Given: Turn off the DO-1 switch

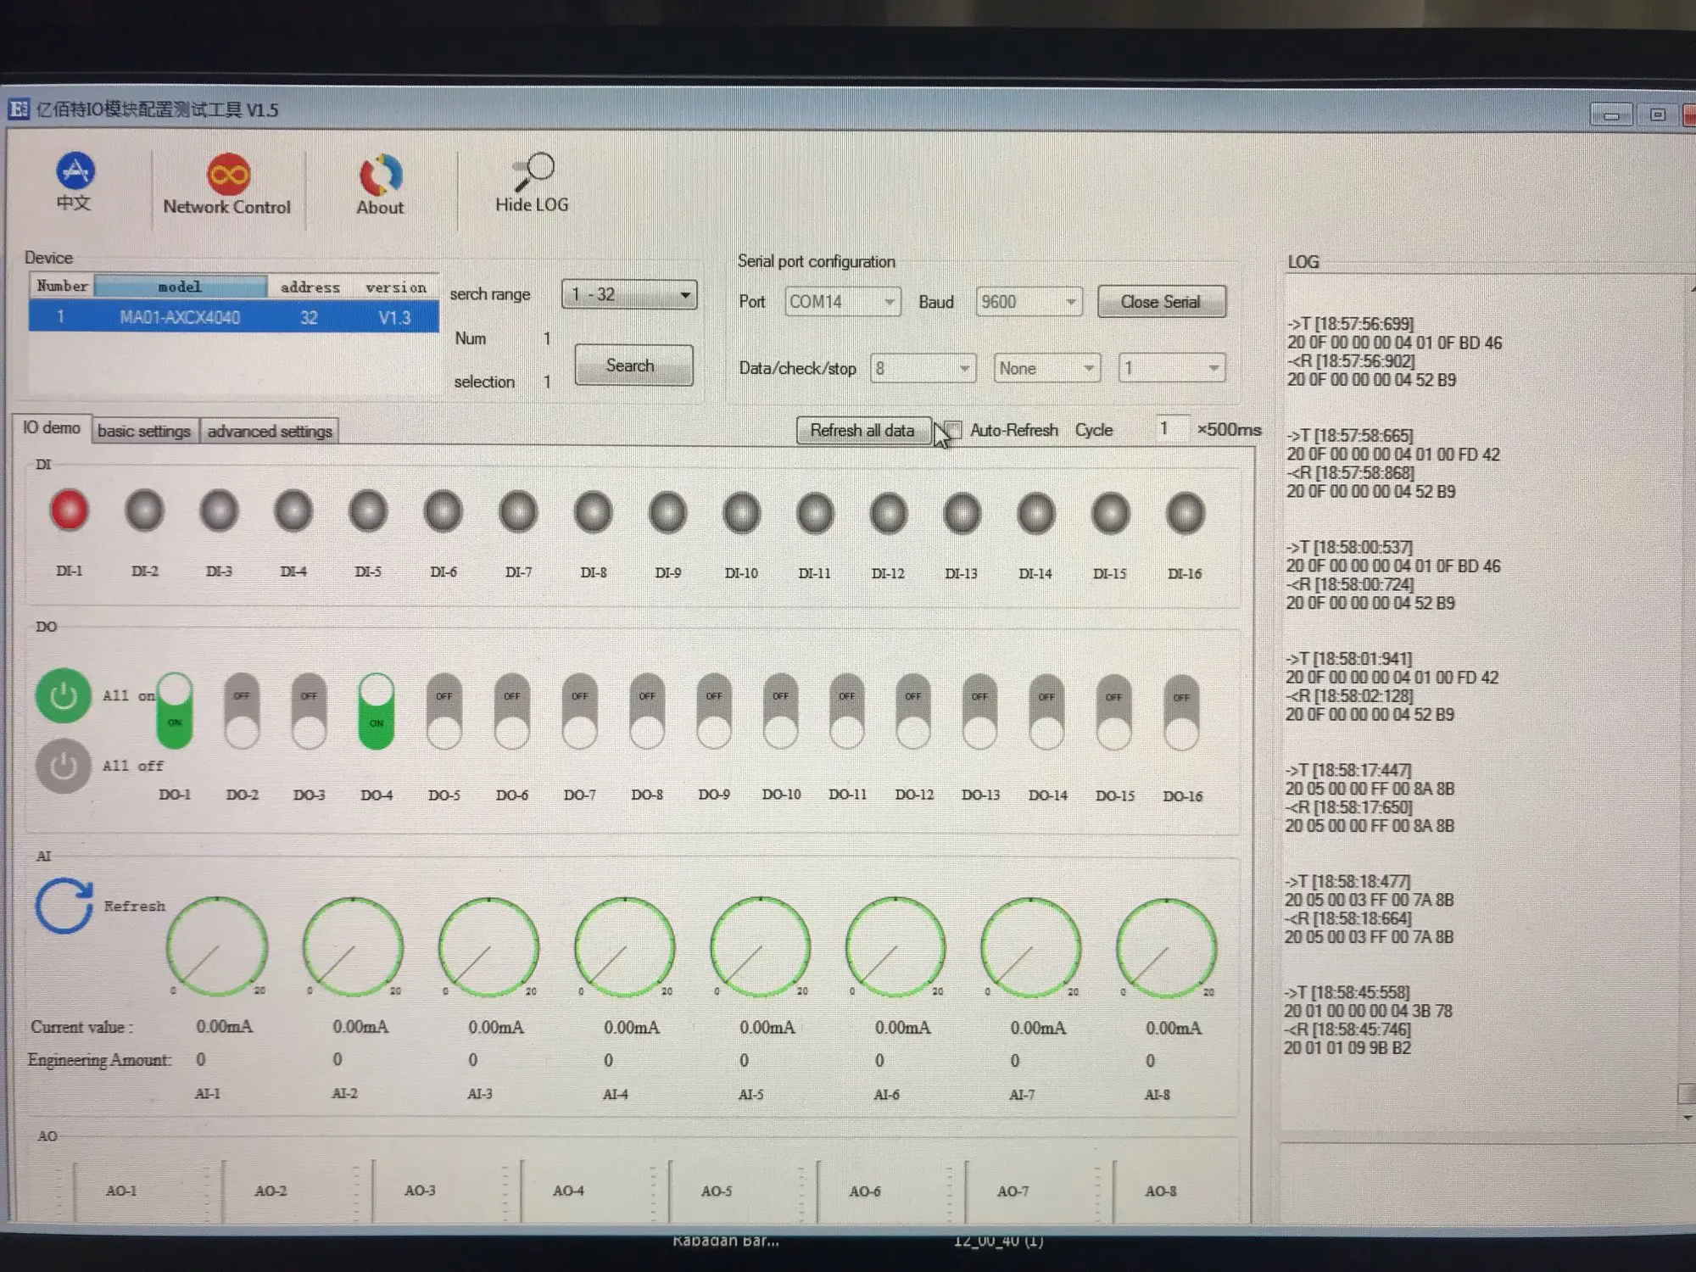Looking at the screenshot, I should (x=175, y=711).
